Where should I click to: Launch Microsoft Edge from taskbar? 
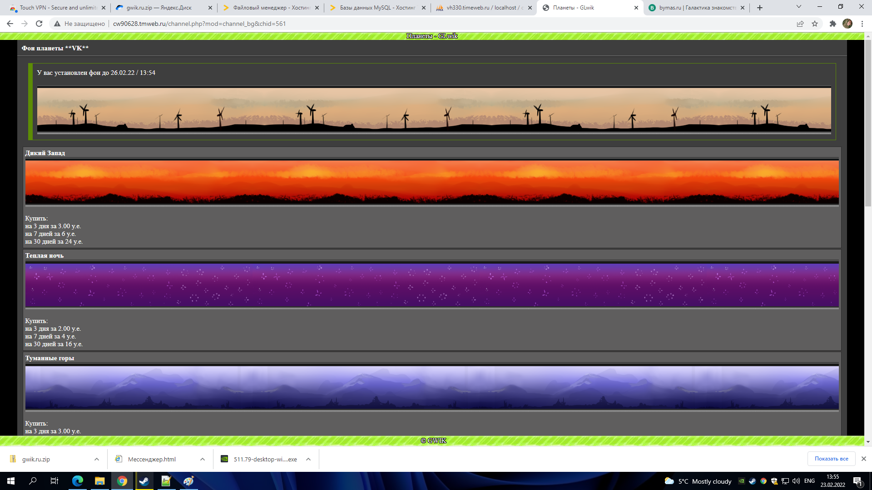(x=78, y=481)
